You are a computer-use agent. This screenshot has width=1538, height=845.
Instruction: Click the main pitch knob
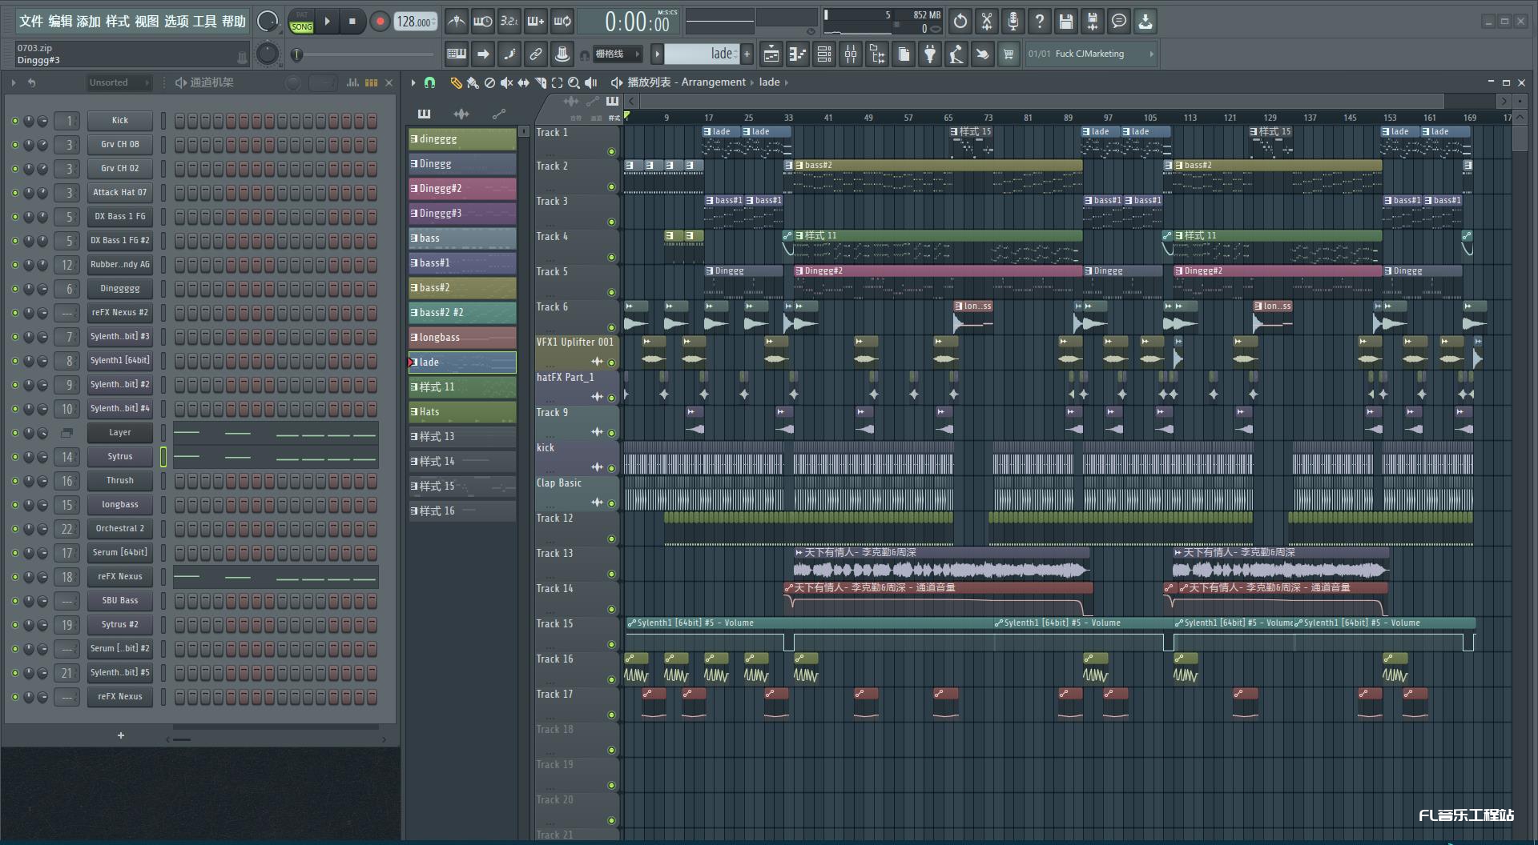tap(268, 54)
